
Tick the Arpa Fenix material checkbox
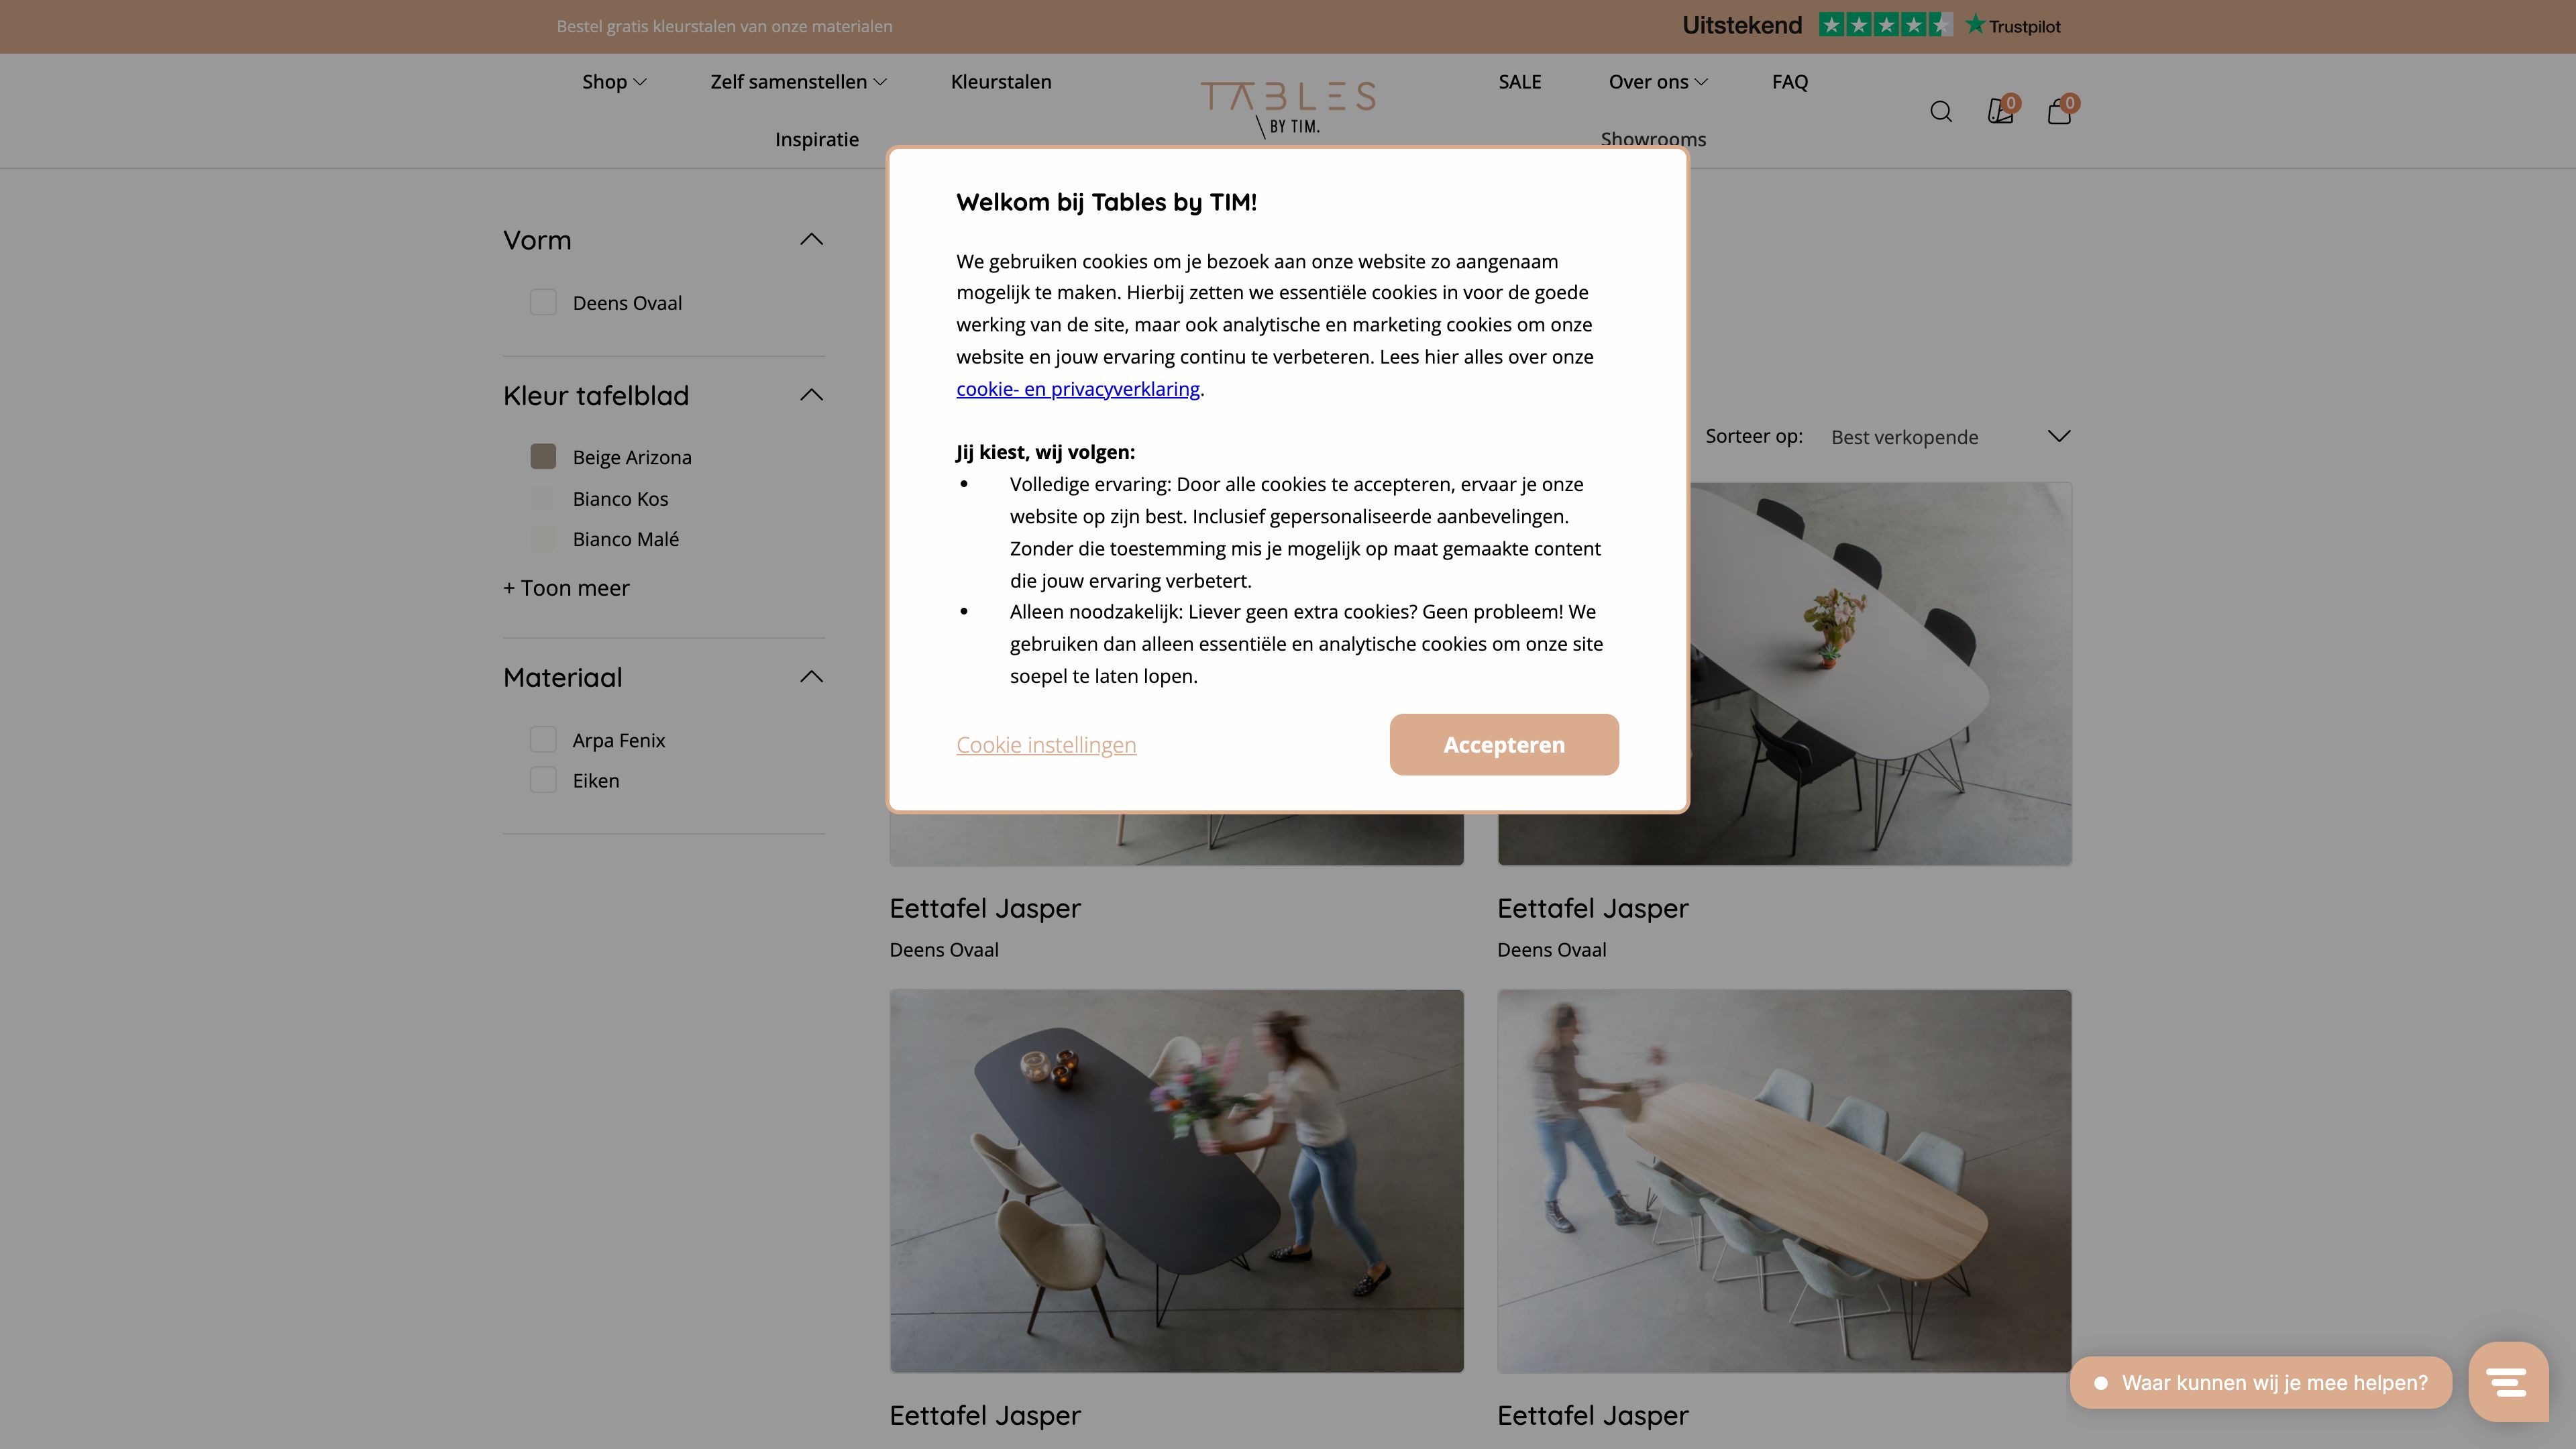pyautogui.click(x=543, y=740)
